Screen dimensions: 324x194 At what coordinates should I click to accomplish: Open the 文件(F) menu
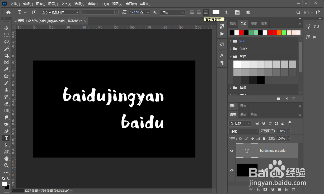coord(15,4)
